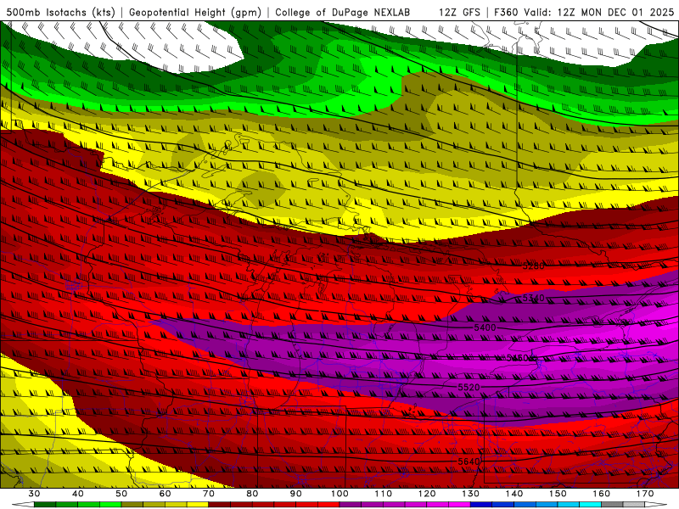The image size is (679, 509).
Task: Click the legend value 30
Action: tap(34, 494)
